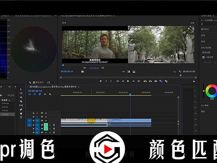The width and height of the screenshot is (217, 163).
Task: Expand Vignette section in Lumetri
Action: tap(203, 112)
